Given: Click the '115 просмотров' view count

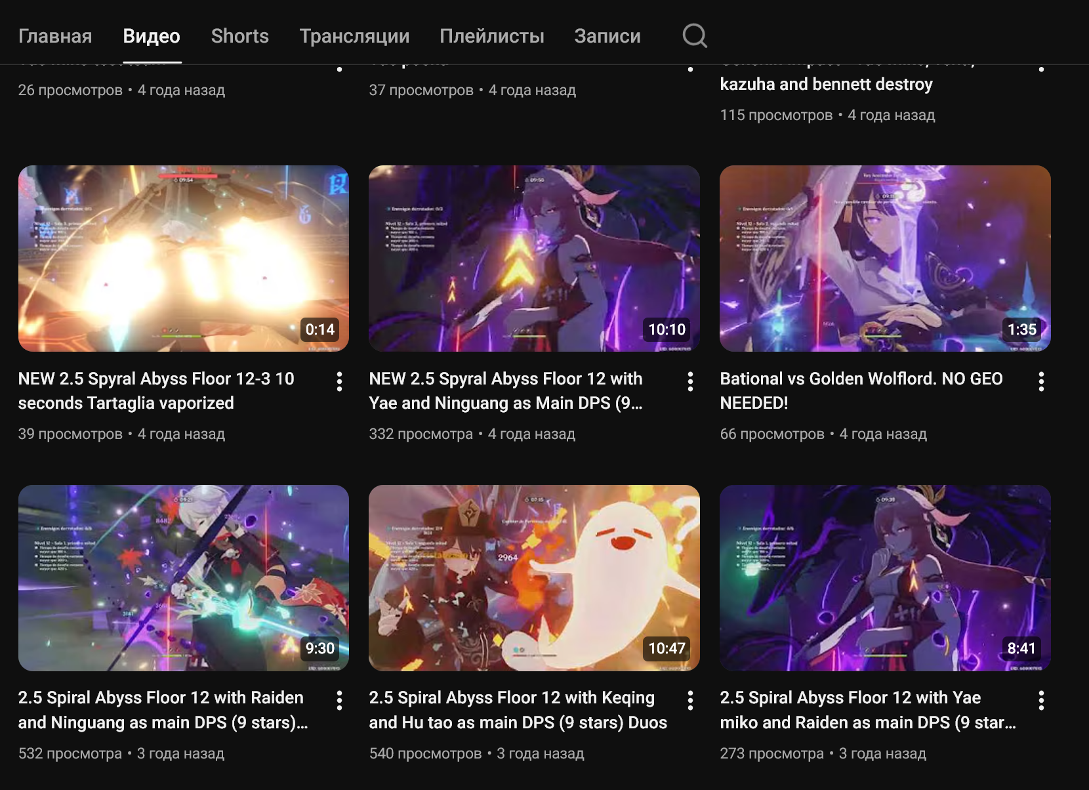Looking at the screenshot, I should (776, 115).
